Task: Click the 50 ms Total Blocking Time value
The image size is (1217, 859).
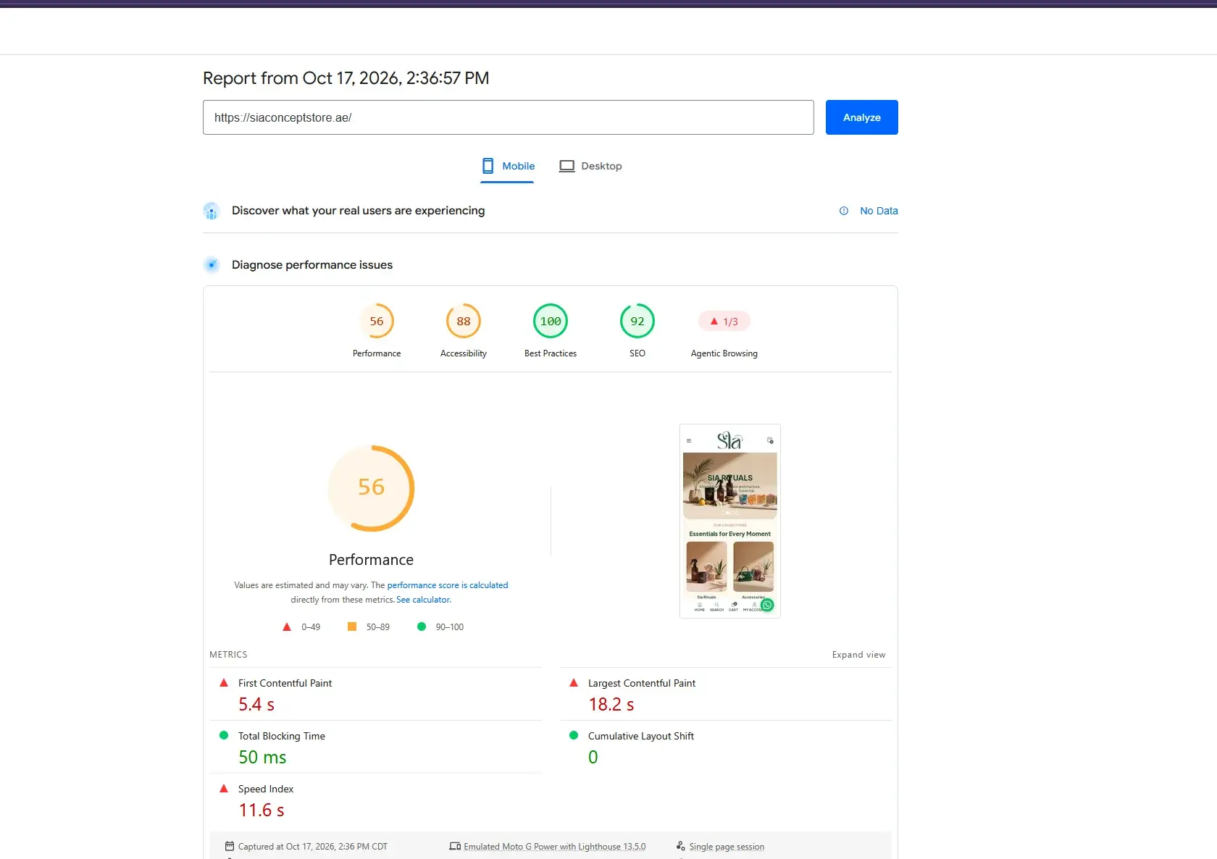Action: [262, 758]
